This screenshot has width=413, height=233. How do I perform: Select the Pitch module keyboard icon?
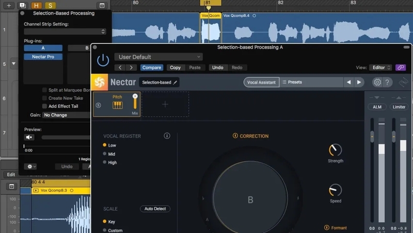coord(118,105)
